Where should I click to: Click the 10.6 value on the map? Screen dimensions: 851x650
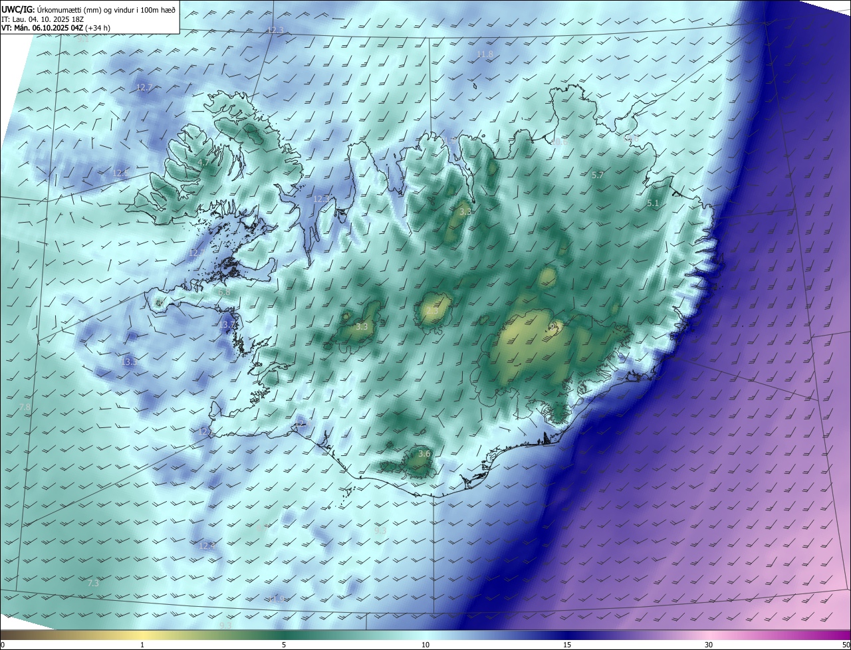tap(559, 142)
